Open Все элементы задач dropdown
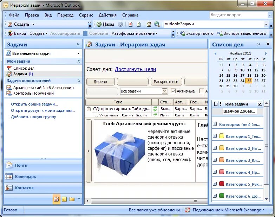 point(78,53)
